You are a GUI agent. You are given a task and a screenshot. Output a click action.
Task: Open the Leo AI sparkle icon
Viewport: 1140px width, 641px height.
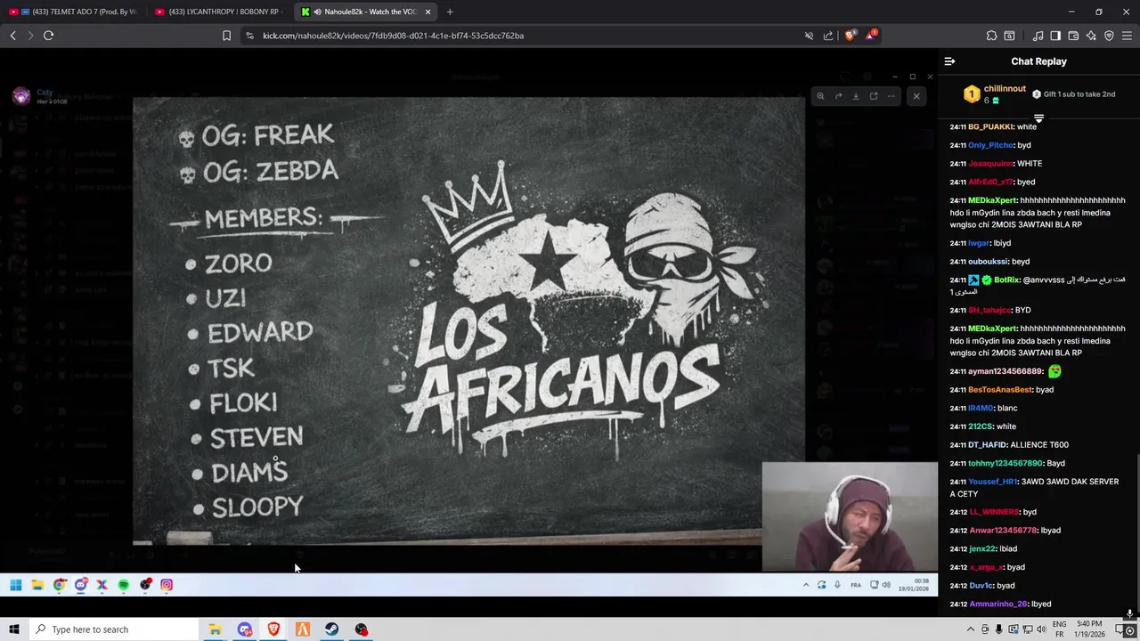(1091, 36)
